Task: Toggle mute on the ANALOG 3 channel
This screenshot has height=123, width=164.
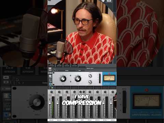Action: pos(68,95)
